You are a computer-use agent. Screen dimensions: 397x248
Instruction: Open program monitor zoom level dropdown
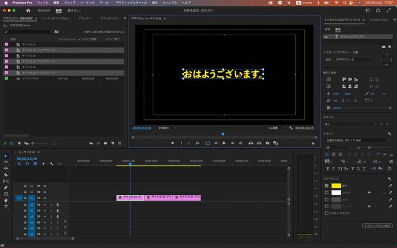click(x=167, y=128)
